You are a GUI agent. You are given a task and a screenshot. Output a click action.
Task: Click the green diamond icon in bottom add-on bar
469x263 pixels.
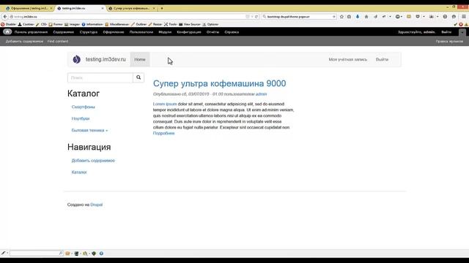(x=94, y=254)
